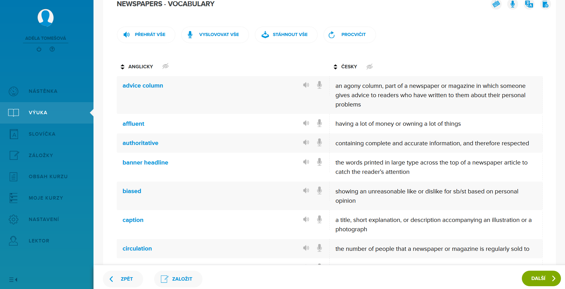The width and height of the screenshot is (565, 289).
Task: Hide the ČESKY column with eye icon
Action: click(369, 67)
